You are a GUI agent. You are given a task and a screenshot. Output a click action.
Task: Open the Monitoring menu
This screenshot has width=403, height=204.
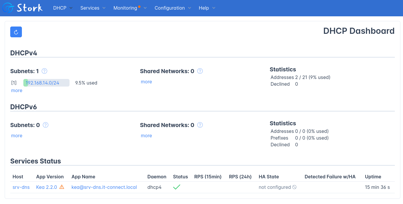[x=127, y=8]
